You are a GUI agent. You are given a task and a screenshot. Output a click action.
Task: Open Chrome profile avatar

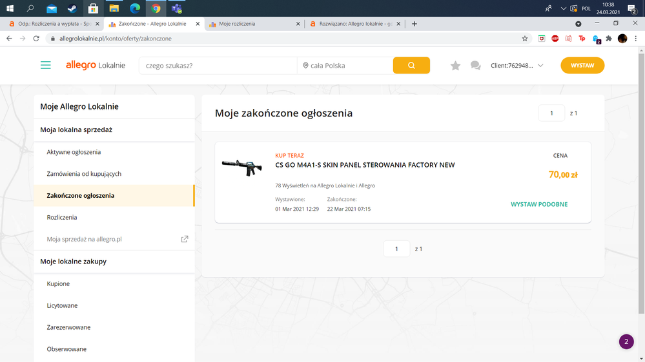[622, 39]
